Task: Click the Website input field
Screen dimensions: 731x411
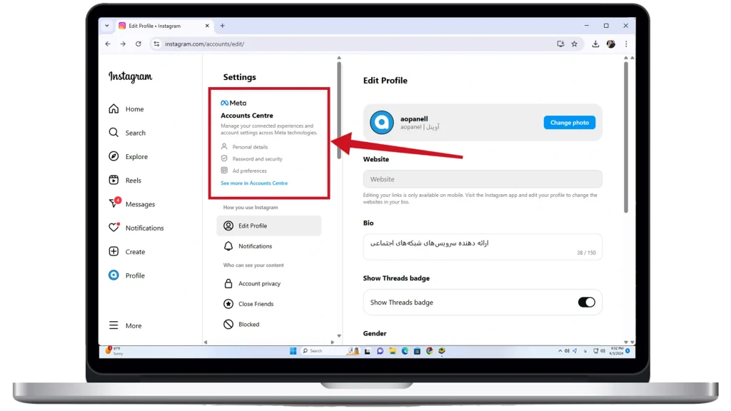Action: pos(483,179)
